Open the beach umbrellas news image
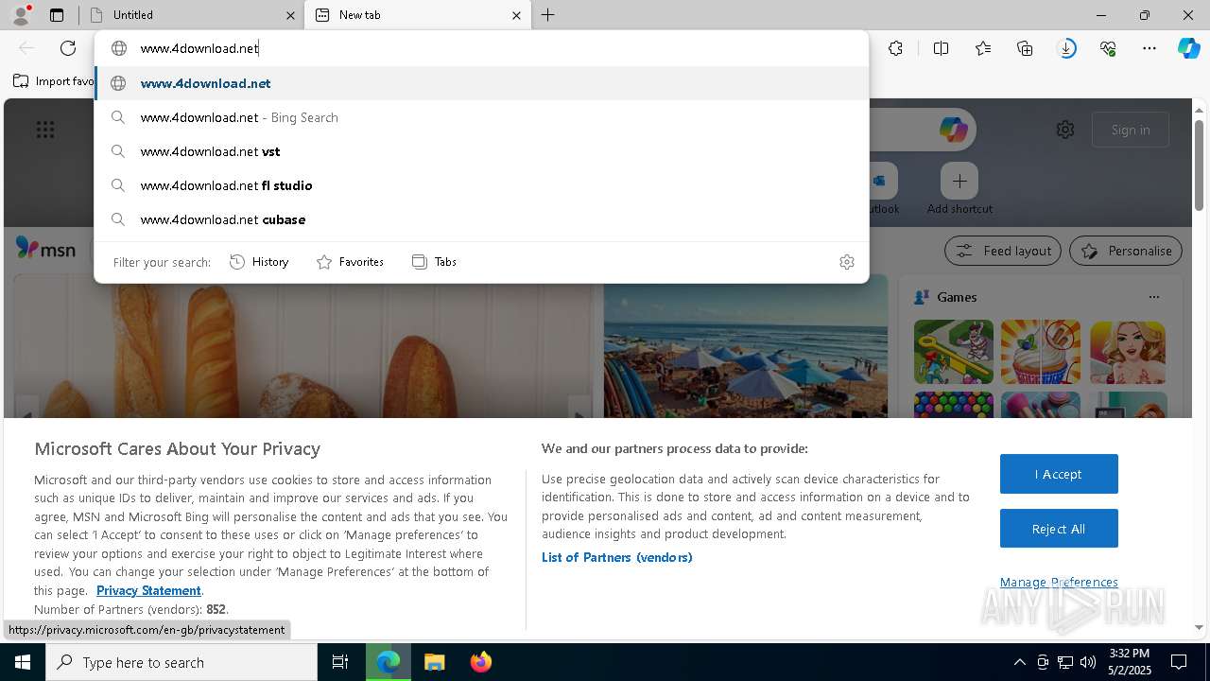 (x=746, y=346)
